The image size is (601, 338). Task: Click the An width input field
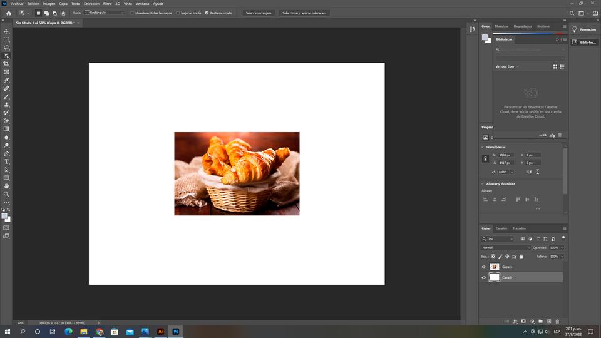[x=506, y=155]
